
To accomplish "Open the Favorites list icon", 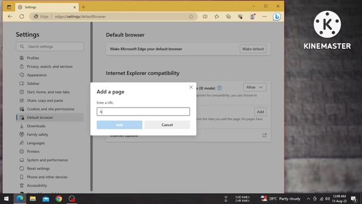I will [217, 16].
